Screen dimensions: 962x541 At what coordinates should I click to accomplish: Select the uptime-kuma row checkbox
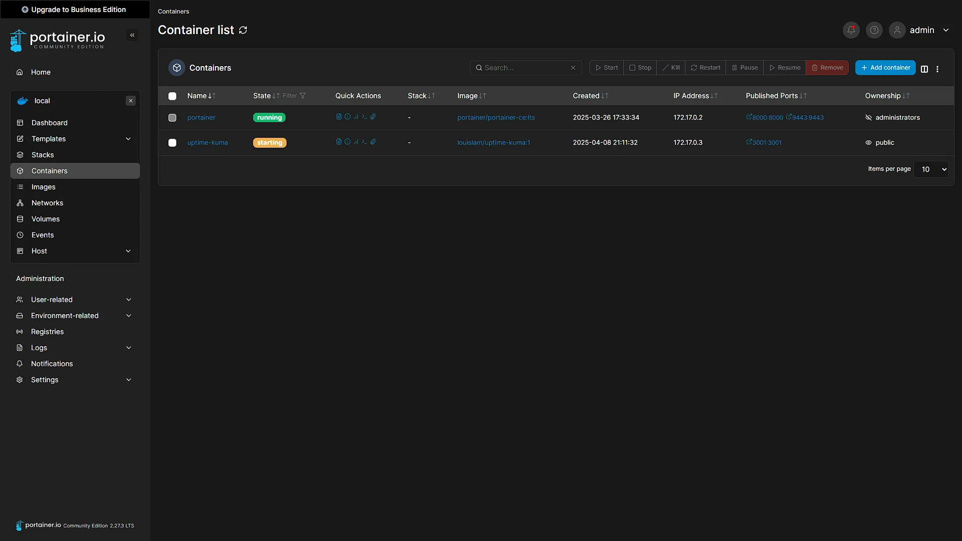[x=172, y=143]
